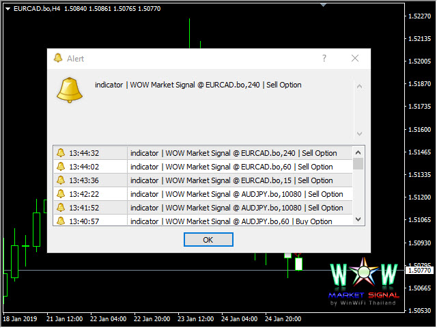Select the bell icon on the 13:44:02 row

(x=61, y=167)
